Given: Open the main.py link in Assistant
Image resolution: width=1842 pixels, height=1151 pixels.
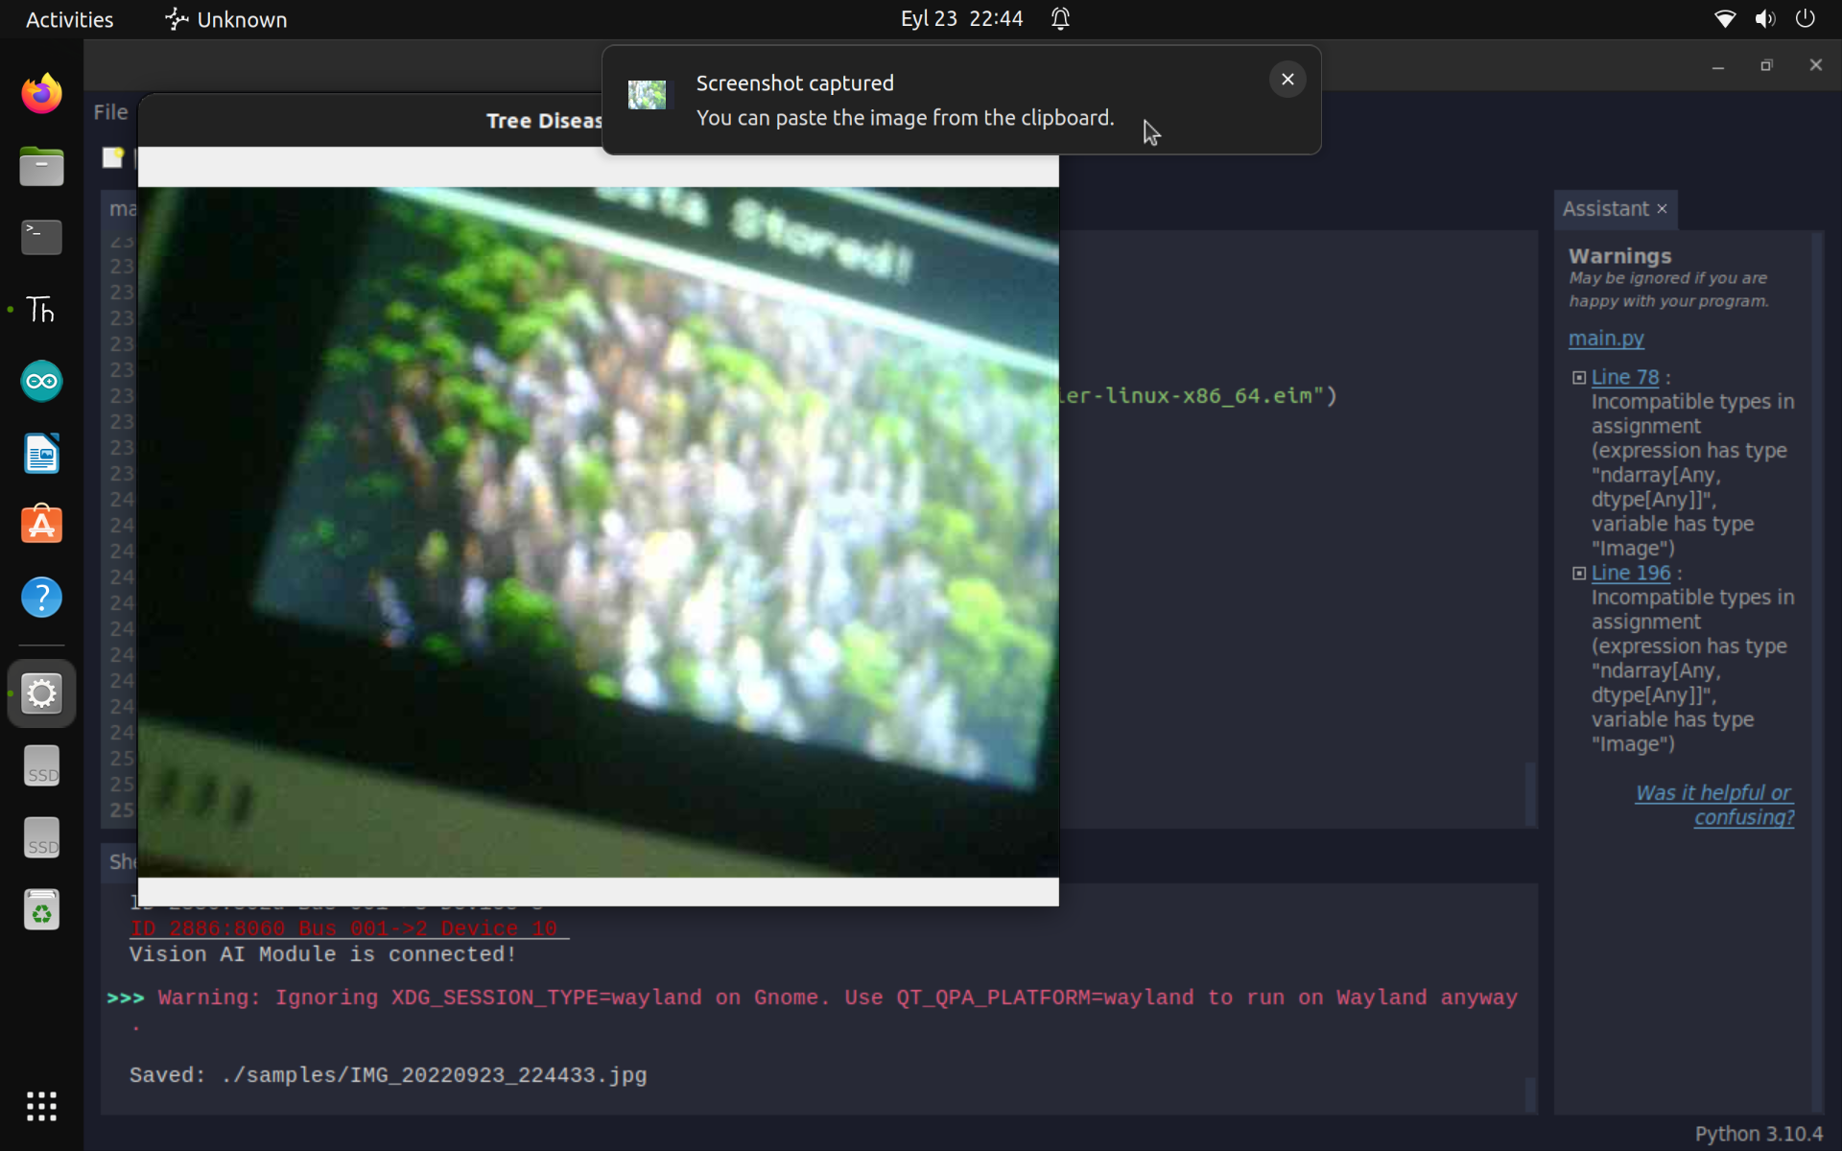Looking at the screenshot, I should coord(1605,339).
